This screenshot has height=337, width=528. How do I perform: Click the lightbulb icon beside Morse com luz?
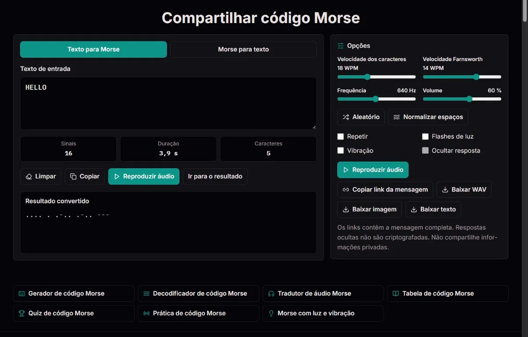(271, 313)
